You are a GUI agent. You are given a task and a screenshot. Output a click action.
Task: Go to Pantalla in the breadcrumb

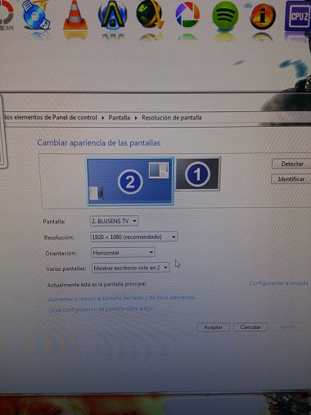click(119, 118)
